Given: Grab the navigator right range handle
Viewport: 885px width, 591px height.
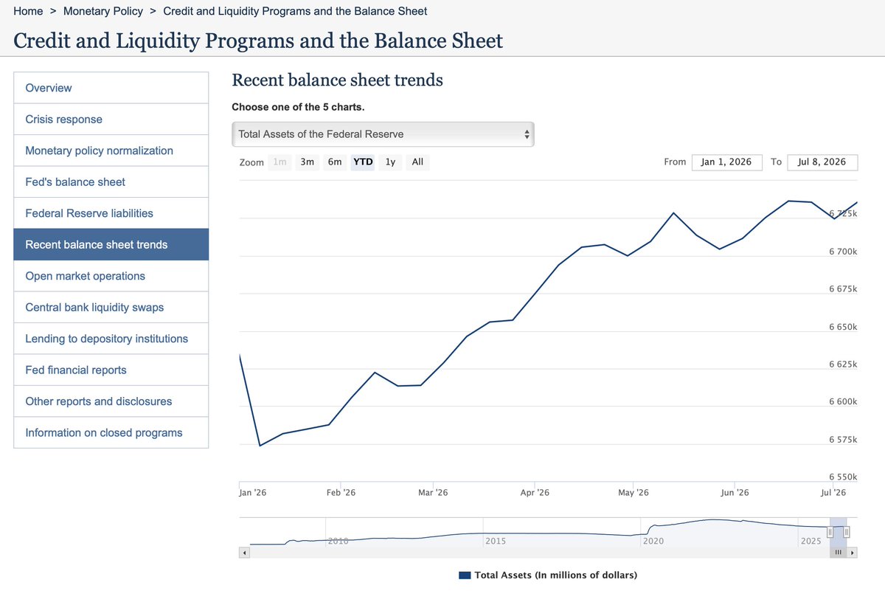Looking at the screenshot, I should [847, 532].
